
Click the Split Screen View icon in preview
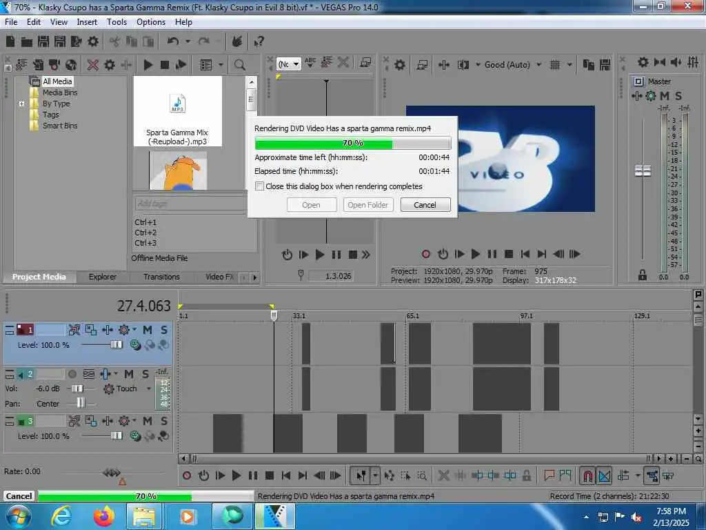(463, 65)
